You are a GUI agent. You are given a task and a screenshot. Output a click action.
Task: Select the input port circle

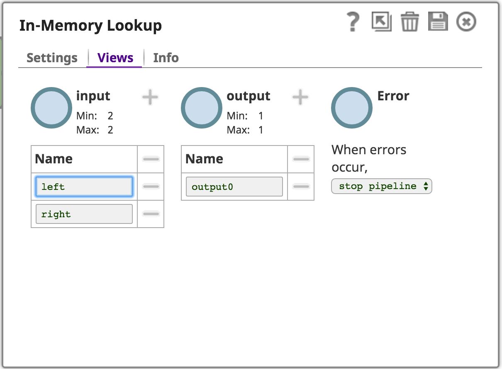click(51, 108)
